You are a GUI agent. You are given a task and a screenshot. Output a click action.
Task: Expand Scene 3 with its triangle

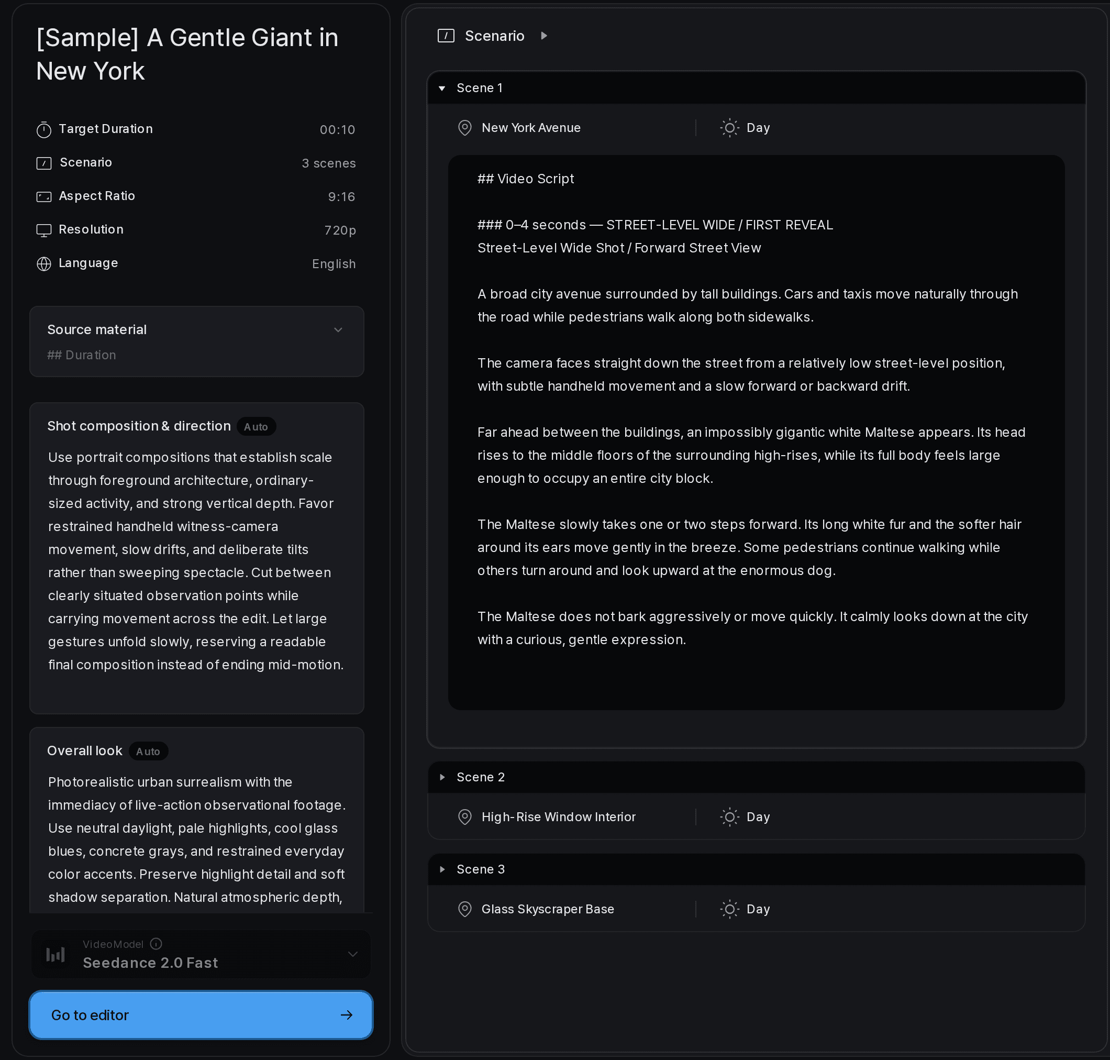point(442,869)
